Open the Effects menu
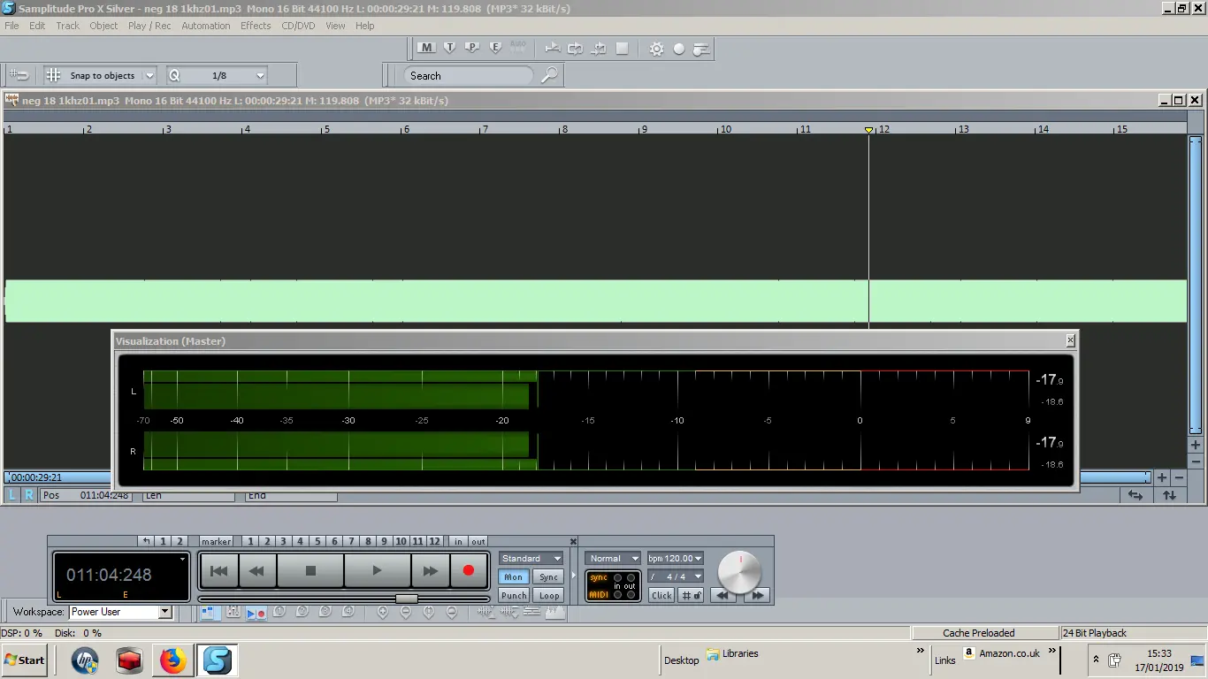This screenshot has width=1208, height=679. tap(256, 26)
